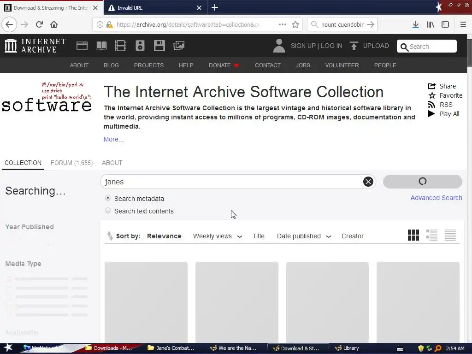Sort results by Creator
Viewport: 472px width, 354px height.
click(353, 236)
